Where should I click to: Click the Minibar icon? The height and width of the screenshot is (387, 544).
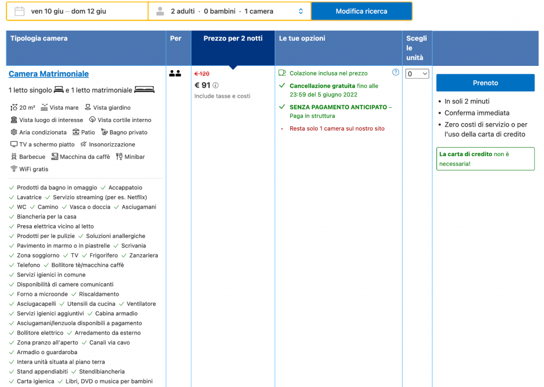(119, 157)
